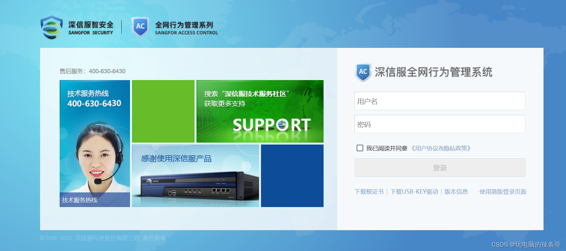This screenshot has width=566, height=251.
Task: Focus the 密码 password field
Action: pos(440,124)
